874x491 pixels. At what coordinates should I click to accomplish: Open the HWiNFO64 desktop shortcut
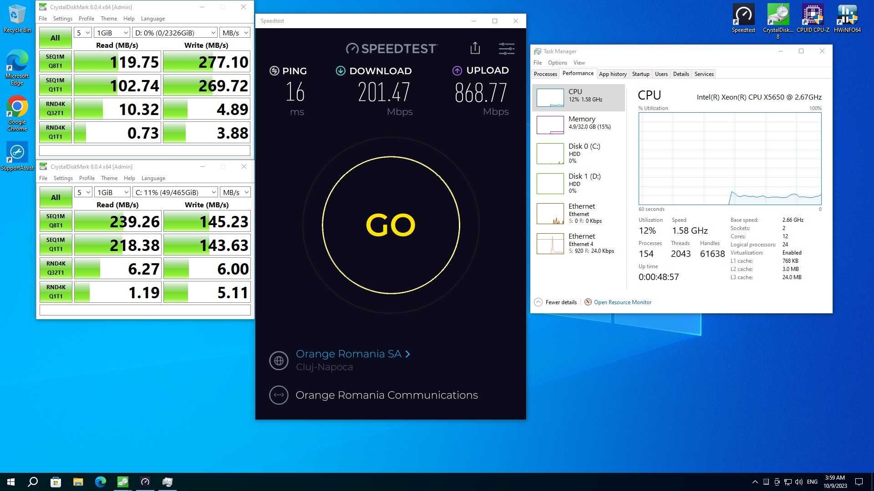click(x=847, y=19)
